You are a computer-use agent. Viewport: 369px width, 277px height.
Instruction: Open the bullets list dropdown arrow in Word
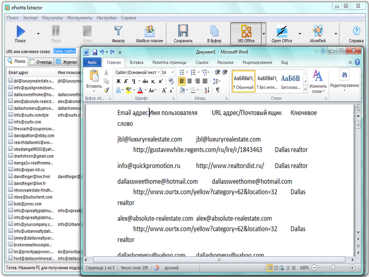(x=187, y=72)
